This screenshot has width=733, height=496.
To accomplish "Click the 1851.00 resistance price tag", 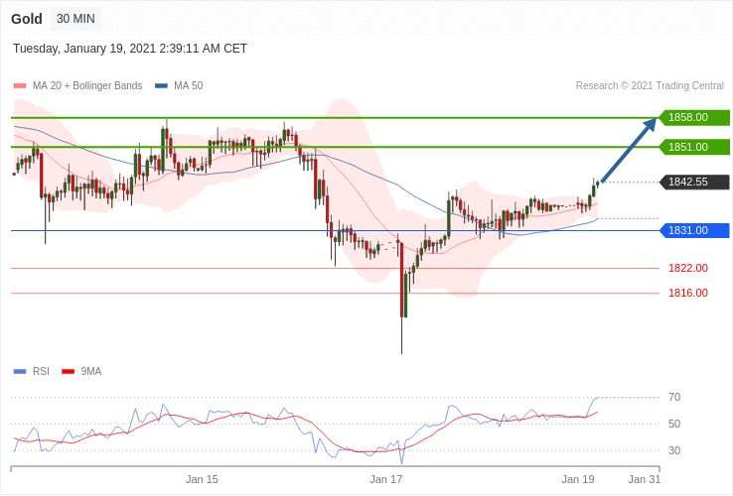I will pyautogui.click(x=694, y=147).
